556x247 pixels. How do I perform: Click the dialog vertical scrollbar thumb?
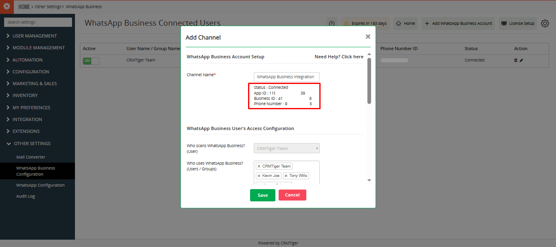(369, 81)
